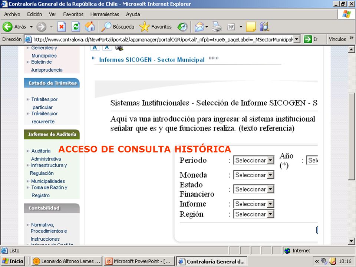Image resolution: width=356 pixels, height=267 pixels.
Task: Click Contabilidad section header
Action: click(x=52, y=208)
